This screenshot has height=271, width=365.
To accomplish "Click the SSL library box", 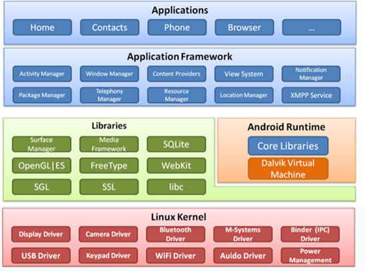I will (x=109, y=187).
